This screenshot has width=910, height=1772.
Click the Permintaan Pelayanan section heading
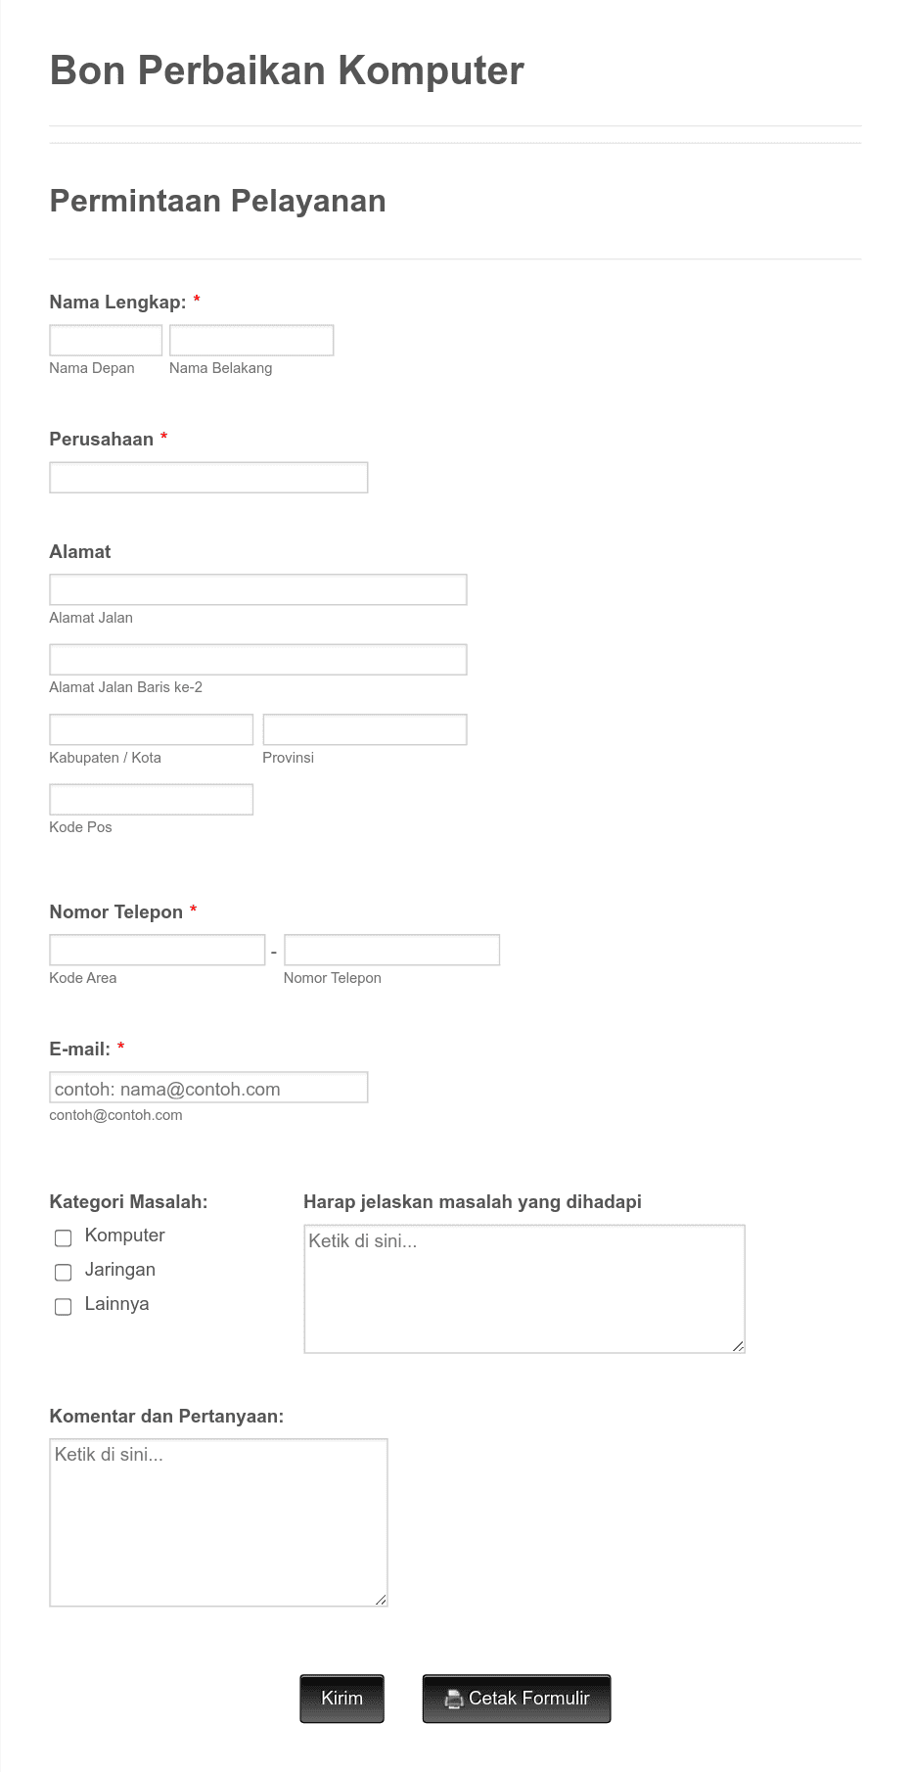click(217, 202)
